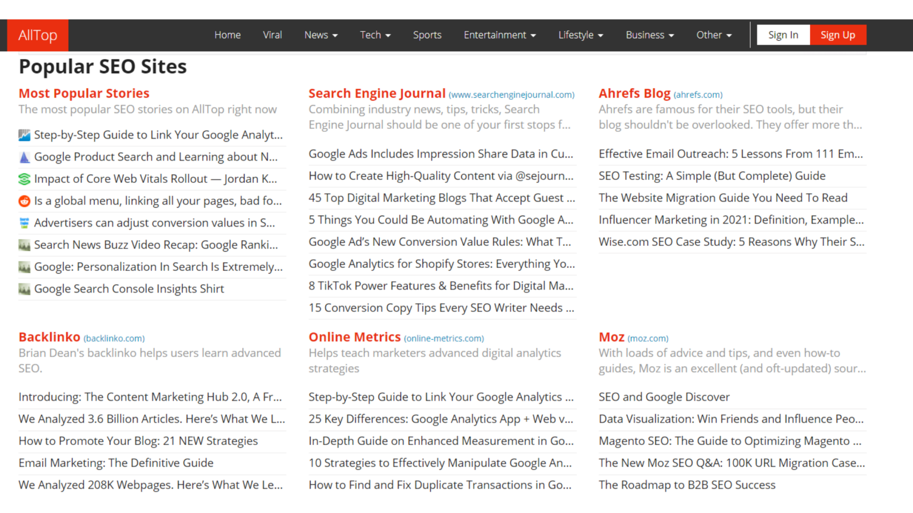Open Online Metrics heading link
This screenshot has height=513, width=913.
click(355, 337)
